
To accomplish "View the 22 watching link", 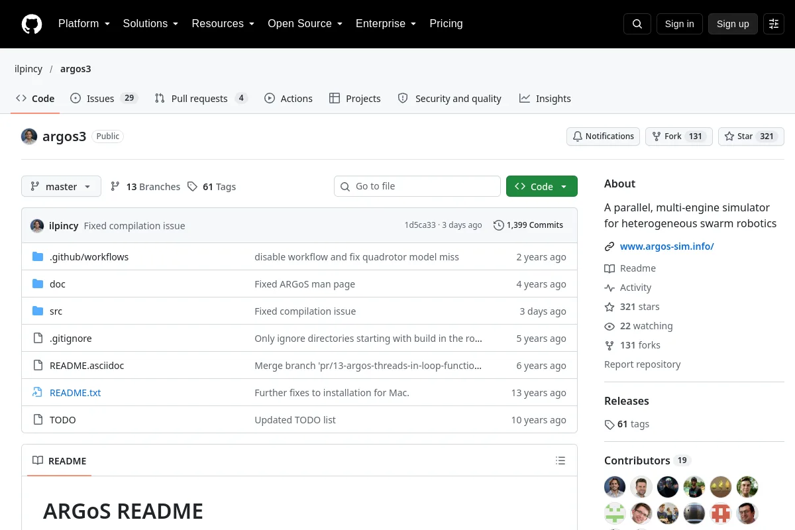I will point(639,326).
